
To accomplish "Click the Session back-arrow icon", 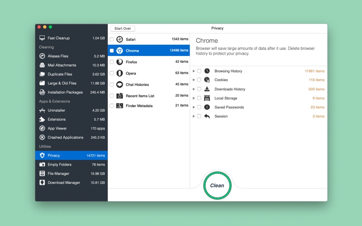I will point(207,116).
